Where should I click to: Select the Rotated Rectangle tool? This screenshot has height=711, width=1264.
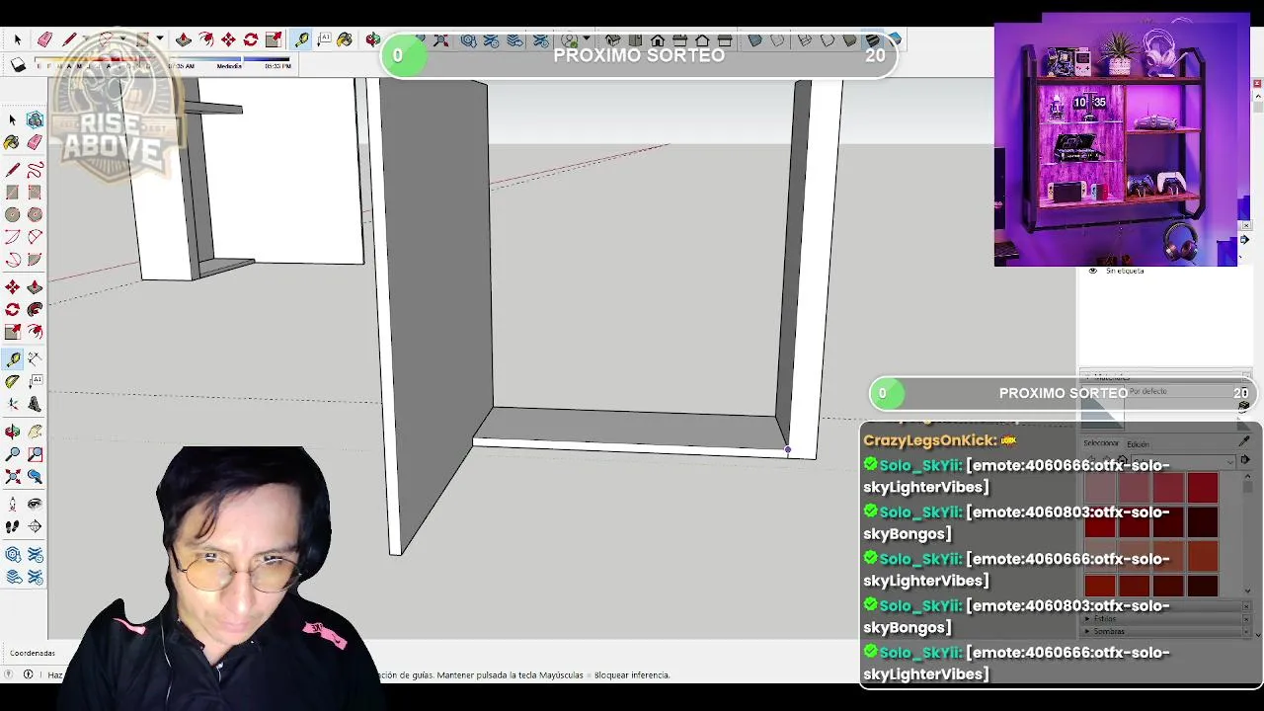tap(35, 193)
